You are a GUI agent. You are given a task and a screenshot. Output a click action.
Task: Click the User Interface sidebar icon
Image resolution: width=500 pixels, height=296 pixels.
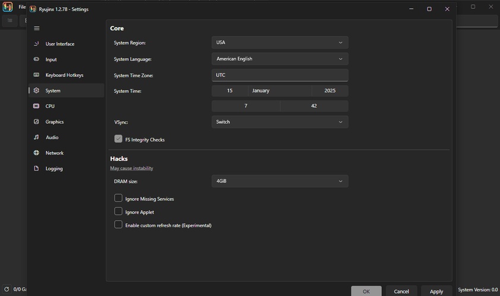(x=37, y=44)
